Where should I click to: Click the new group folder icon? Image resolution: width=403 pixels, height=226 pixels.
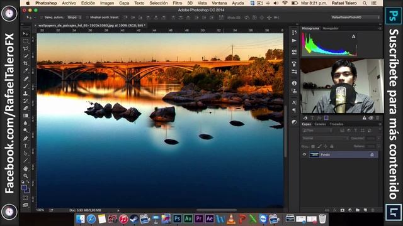(x=358, y=210)
